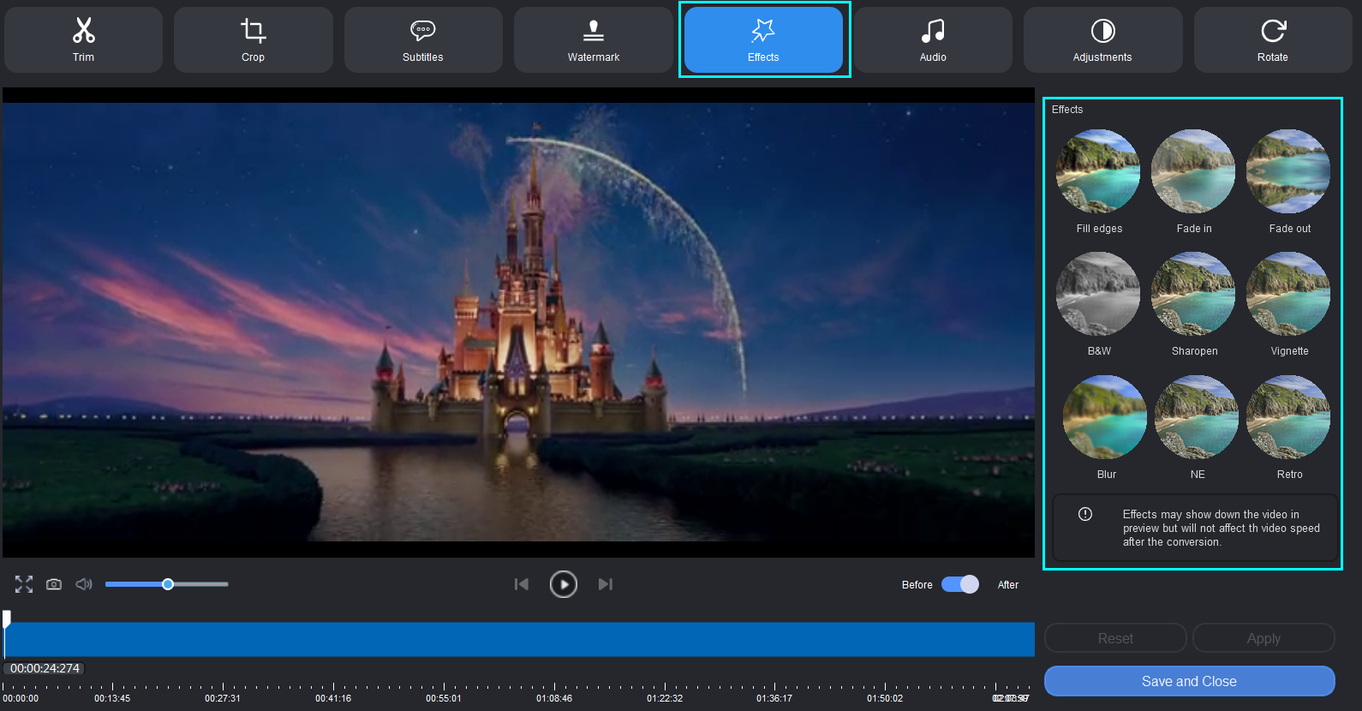Open the Rotate tool
Viewport: 1362px width, 711px height.
coord(1273,39)
